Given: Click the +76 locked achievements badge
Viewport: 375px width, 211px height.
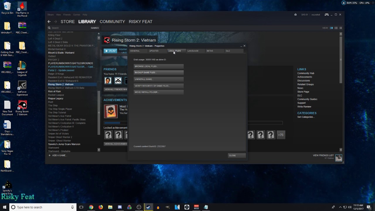Looking at the screenshot, I should click(x=281, y=135).
